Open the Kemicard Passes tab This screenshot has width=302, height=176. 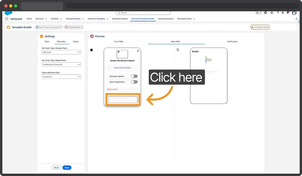coord(73,19)
